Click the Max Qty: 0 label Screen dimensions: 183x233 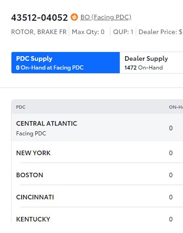88,32
